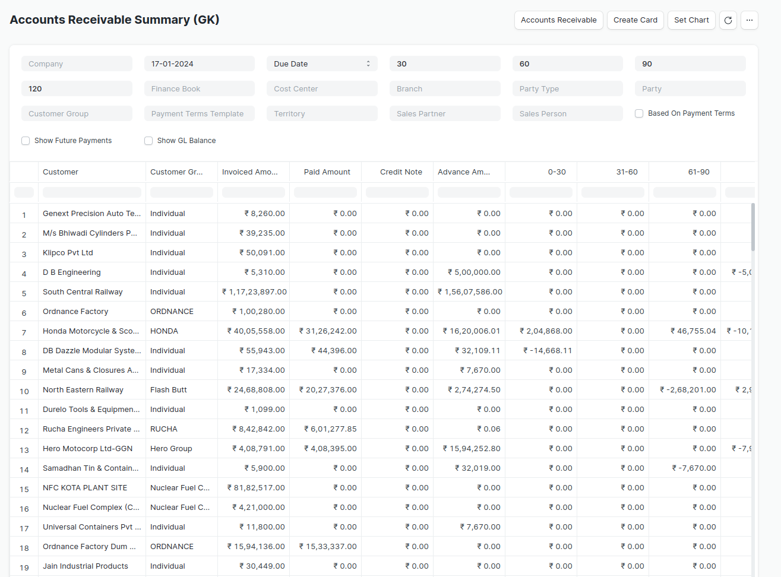This screenshot has width=781, height=577.
Task: Tick the Show Future Payments checkbox
Action: pyautogui.click(x=26, y=141)
